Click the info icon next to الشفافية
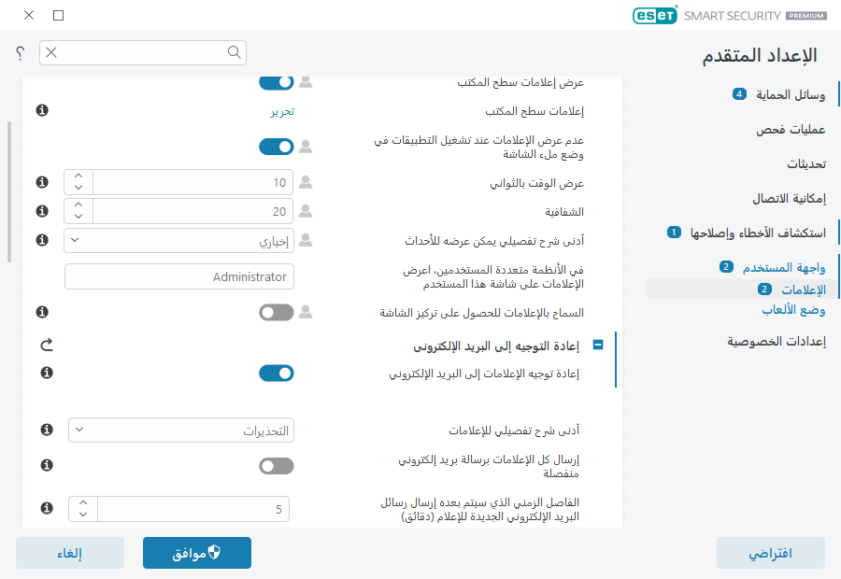 click(41, 211)
